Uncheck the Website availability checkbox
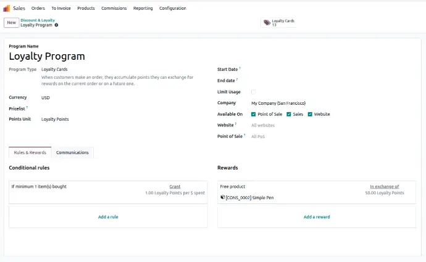Image resolution: width=426 pixels, height=262 pixels. coord(310,114)
